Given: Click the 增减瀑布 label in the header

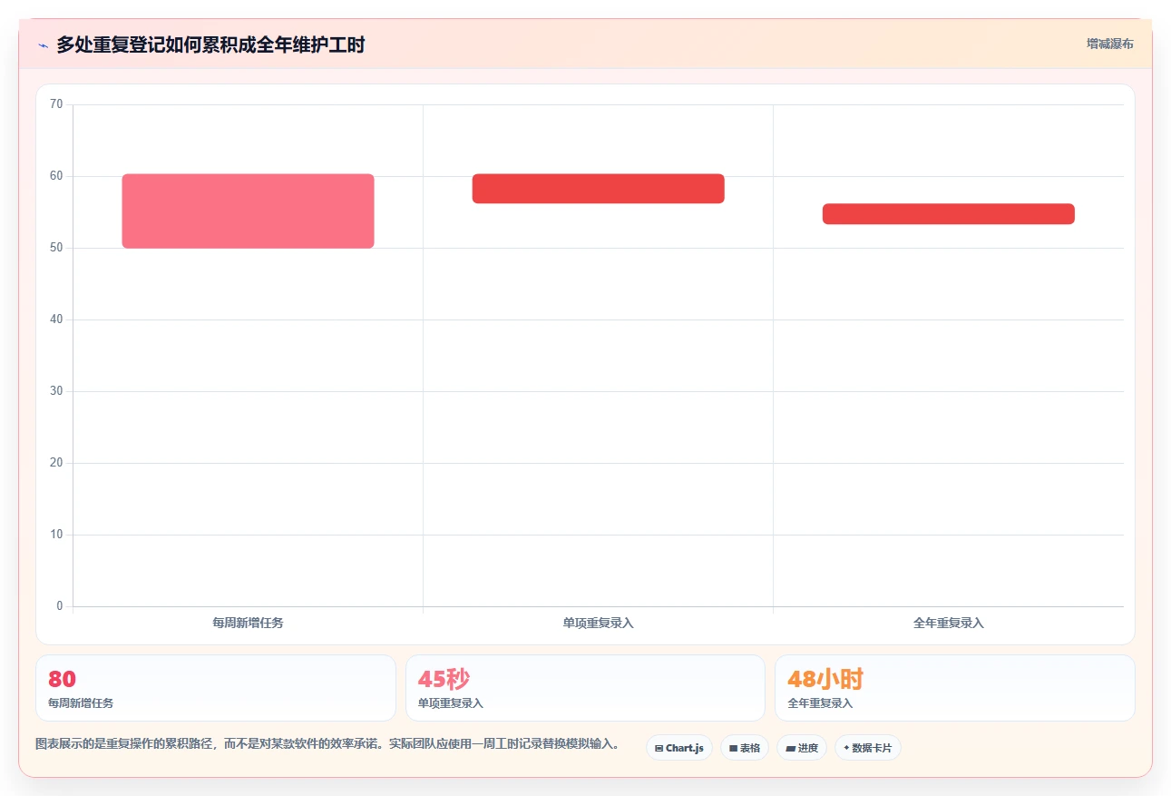Looking at the screenshot, I should [1110, 44].
